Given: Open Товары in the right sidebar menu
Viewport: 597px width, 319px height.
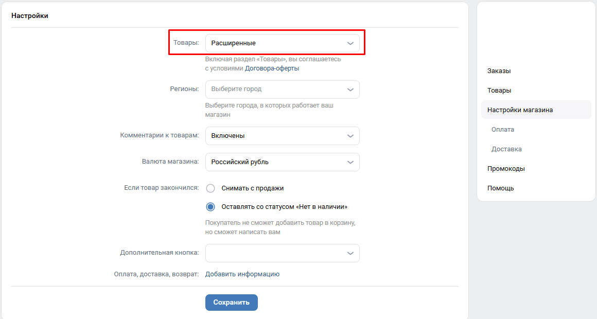Looking at the screenshot, I should click(x=499, y=91).
